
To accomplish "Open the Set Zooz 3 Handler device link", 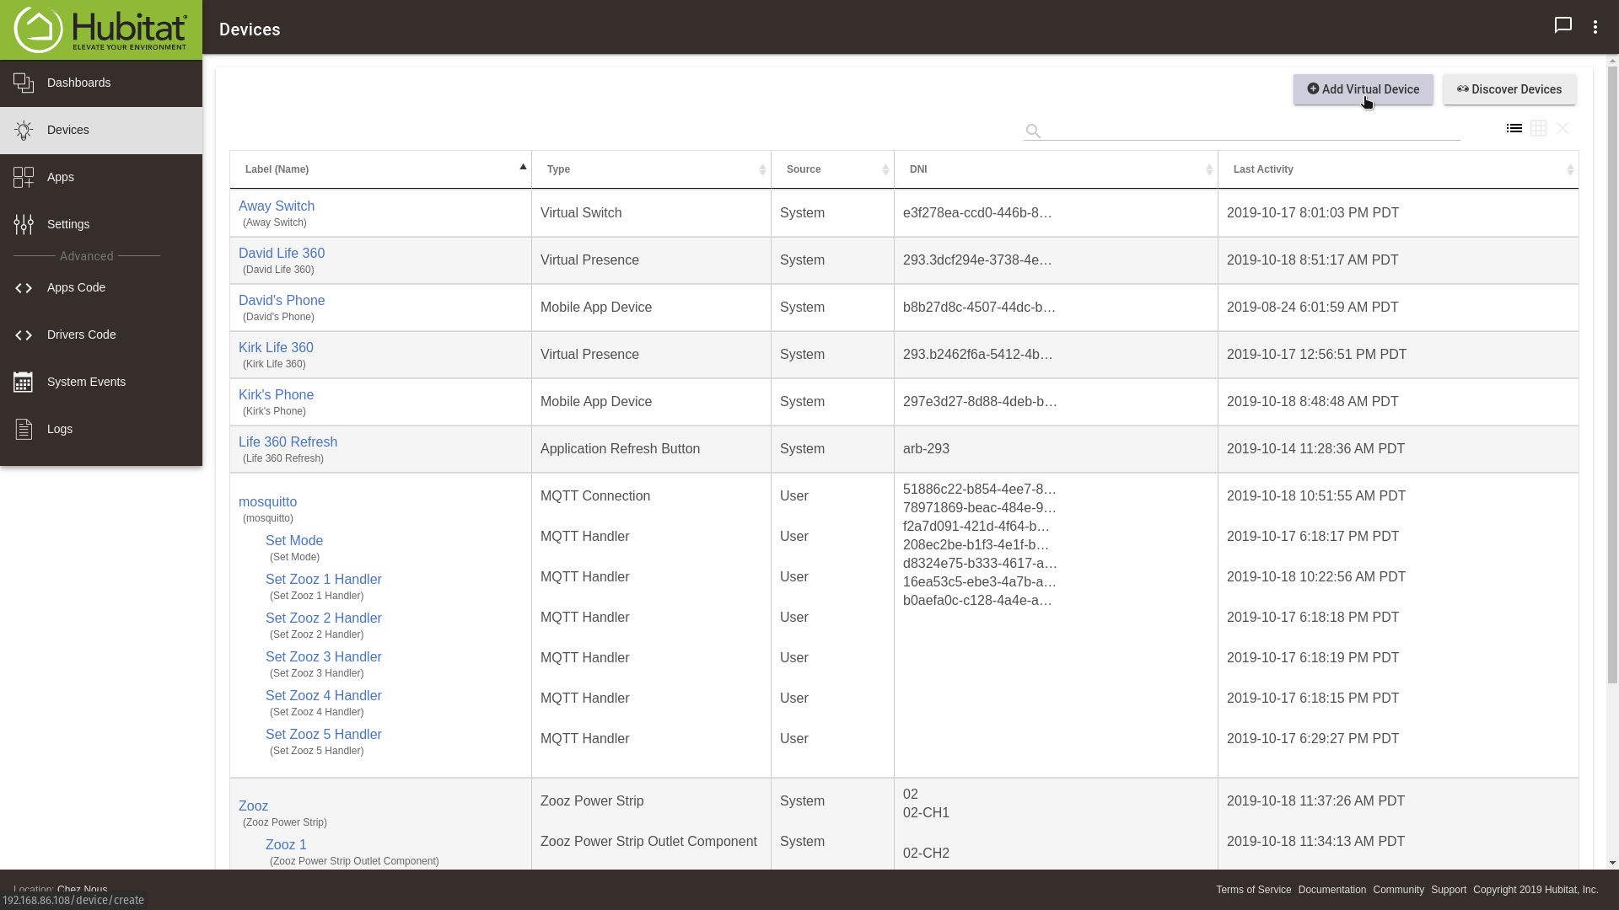I will point(323,656).
